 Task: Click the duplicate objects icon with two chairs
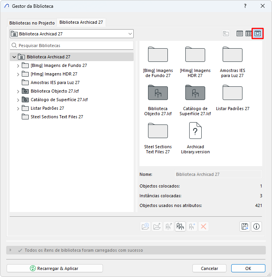(180, 226)
